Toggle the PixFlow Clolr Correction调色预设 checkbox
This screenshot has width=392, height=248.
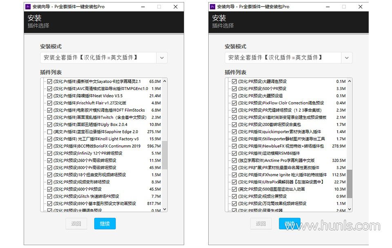(x=234, y=103)
